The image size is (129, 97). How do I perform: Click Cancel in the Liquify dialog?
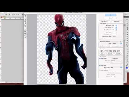point(110,18)
